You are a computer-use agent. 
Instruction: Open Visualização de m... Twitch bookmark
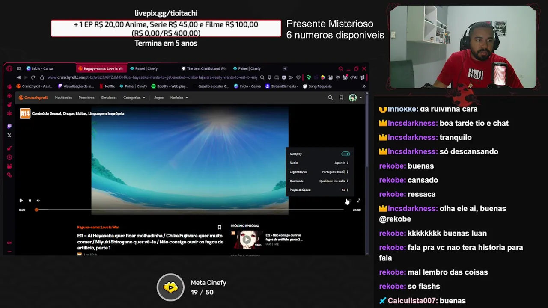coord(76,86)
